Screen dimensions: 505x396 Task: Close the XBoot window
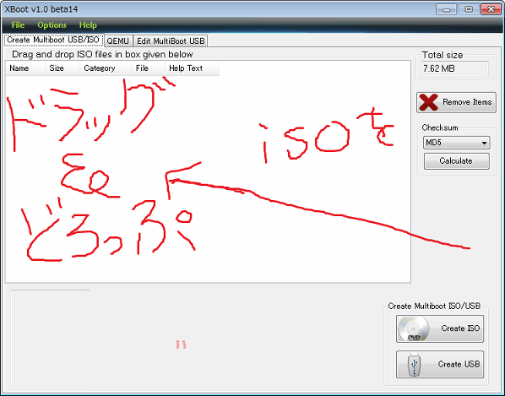(x=491, y=9)
